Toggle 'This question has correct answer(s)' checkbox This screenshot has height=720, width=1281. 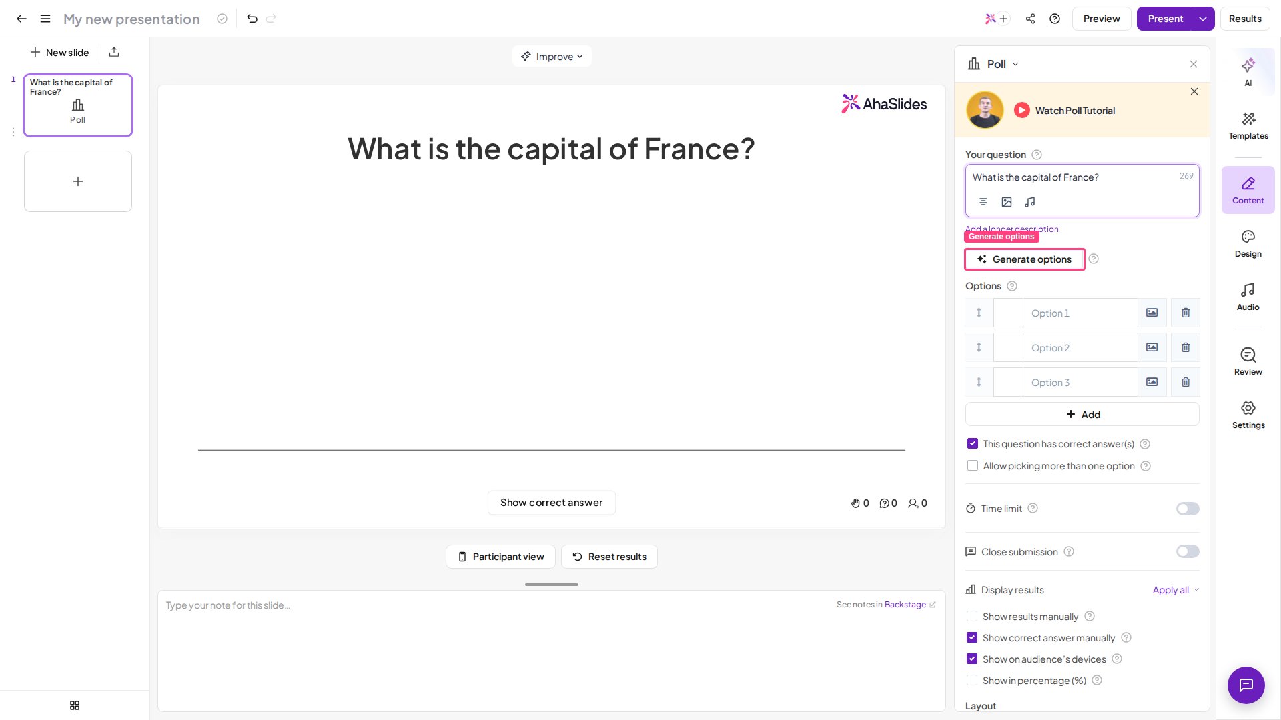pyautogui.click(x=973, y=444)
